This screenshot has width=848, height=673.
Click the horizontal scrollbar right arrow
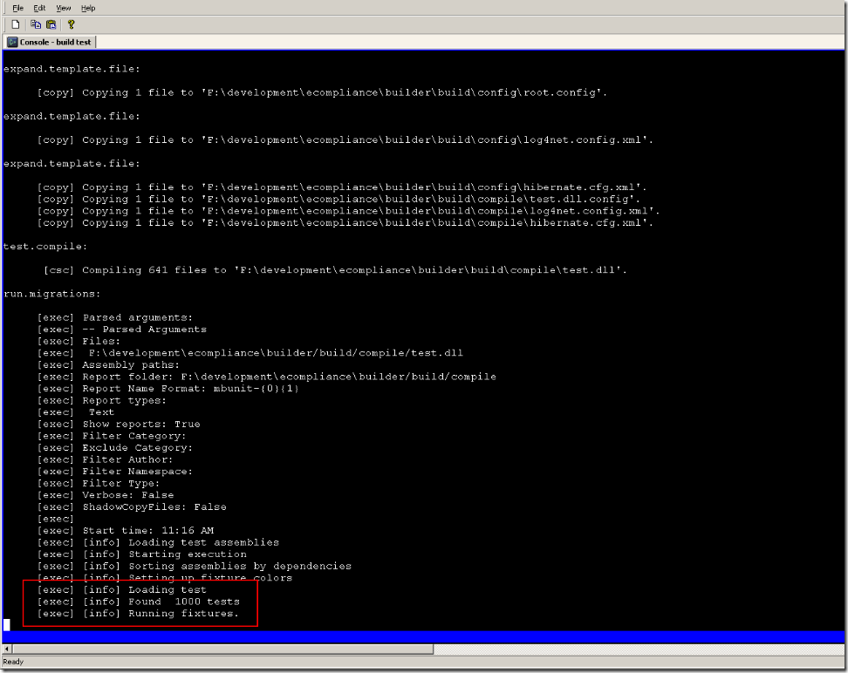[x=840, y=649]
